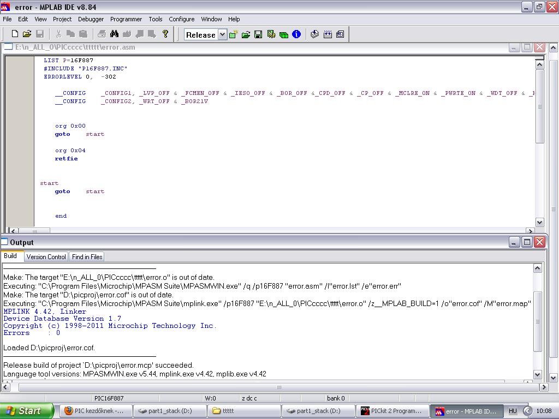
Task: Click the grayed Copy icon
Action: point(71,34)
